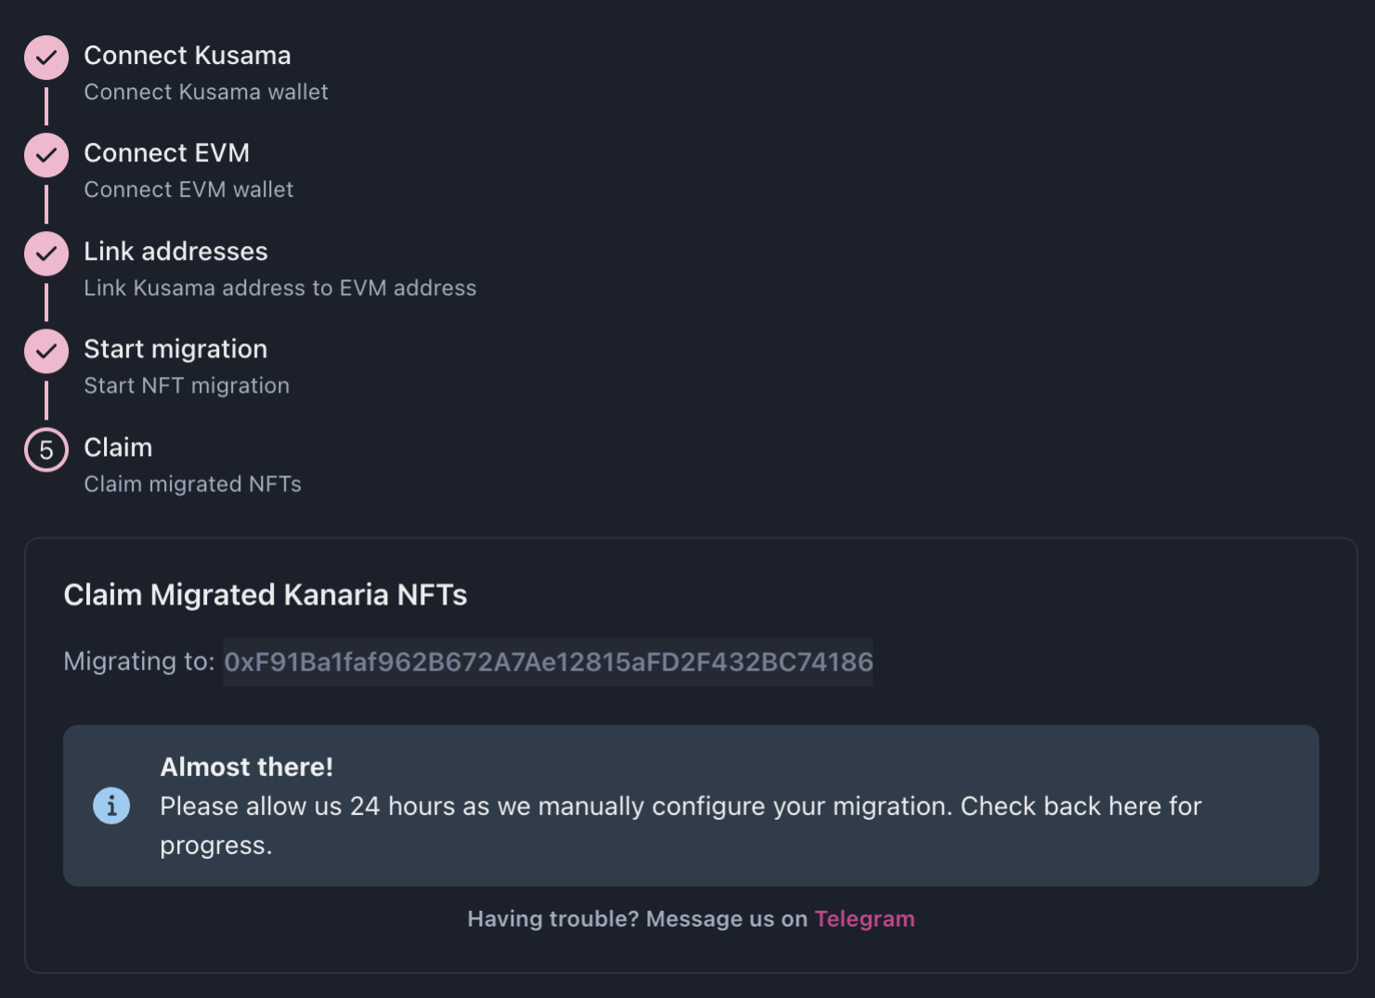This screenshot has width=1375, height=998.
Task: Click the Migrating to label text
Action: click(x=138, y=660)
